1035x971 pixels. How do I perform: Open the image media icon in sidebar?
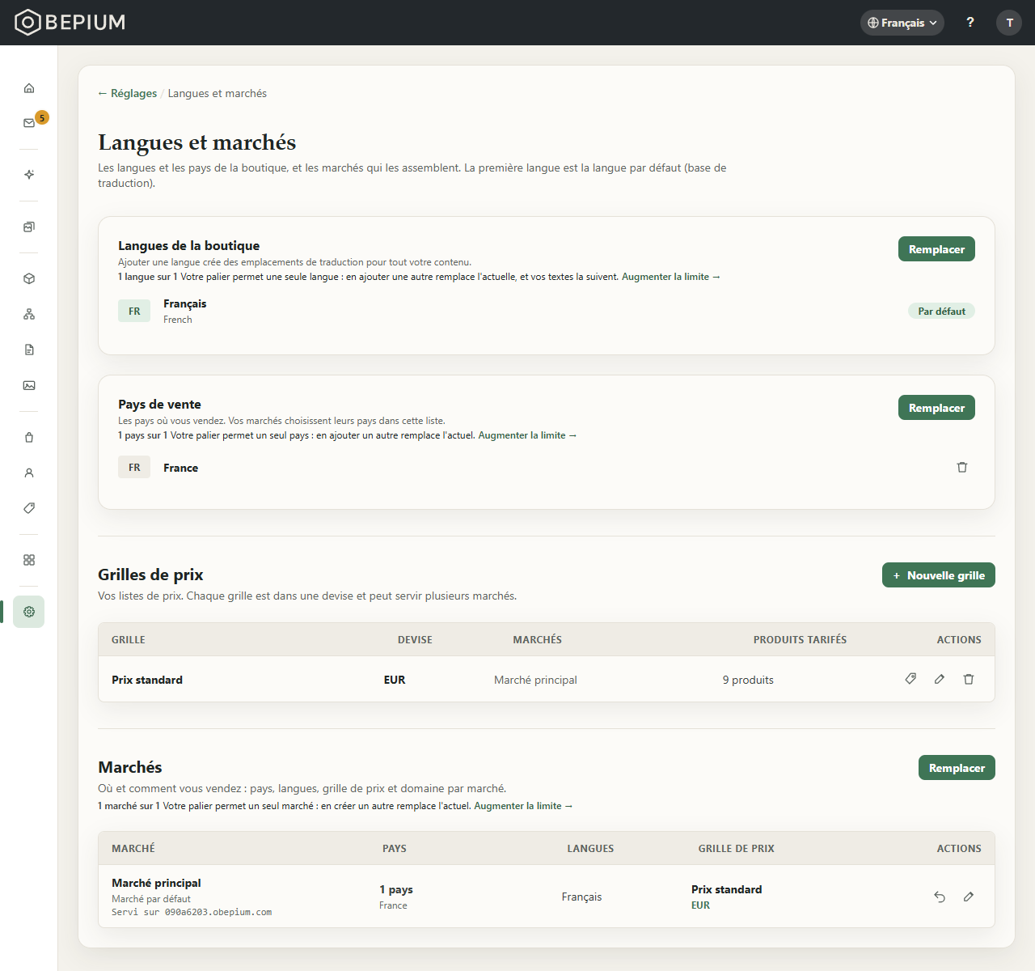pyautogui.click(x=29, y=385)
